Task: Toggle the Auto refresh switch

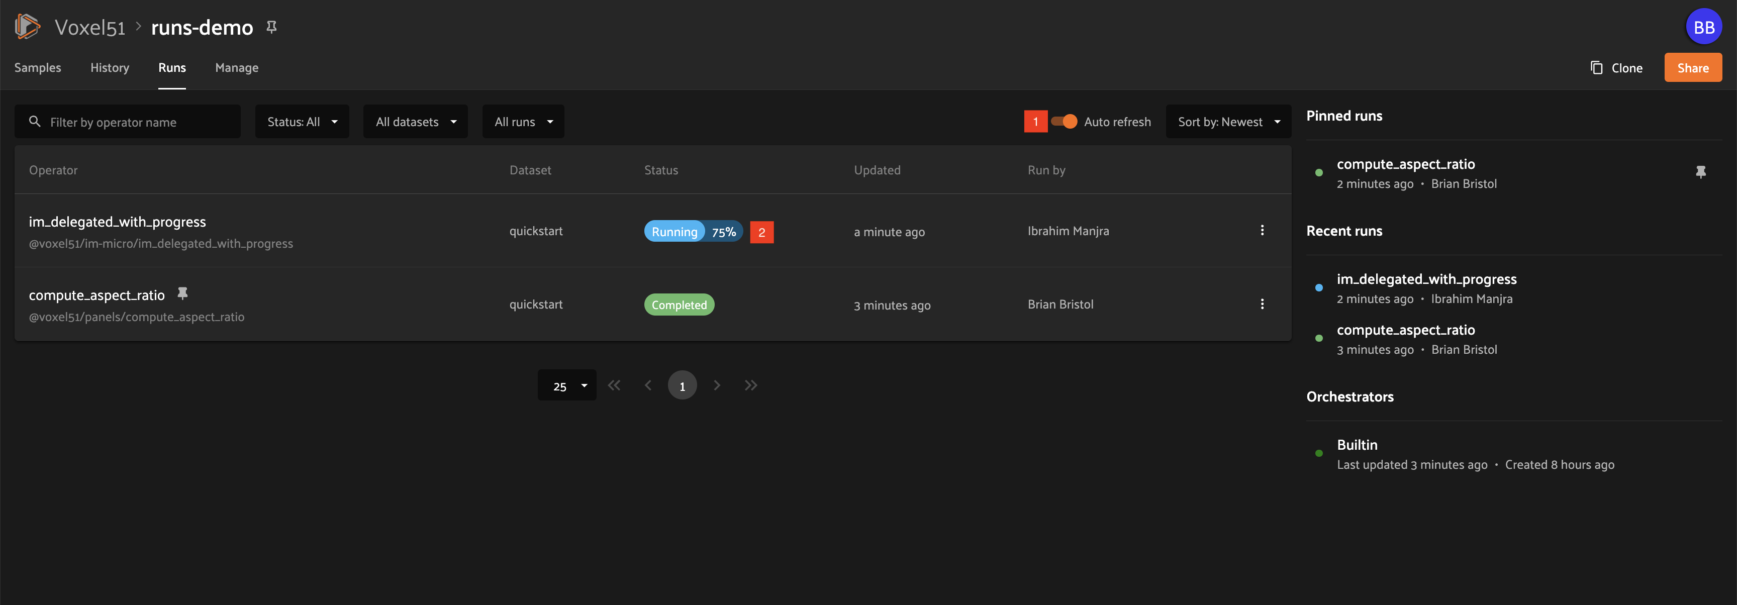Action: pyautogui.click(x=1064, y=122)
